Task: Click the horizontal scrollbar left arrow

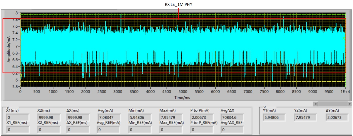Action: tap(316, 104)
